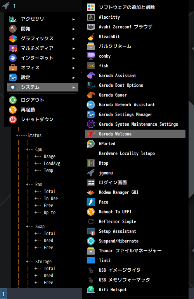Click the GParted disk icon
This screenshot has width=194, height=299.
(91, 144)
